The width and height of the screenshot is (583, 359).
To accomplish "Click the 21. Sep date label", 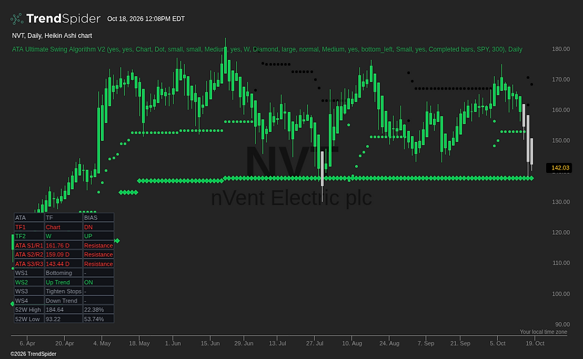I will [460, 344].
